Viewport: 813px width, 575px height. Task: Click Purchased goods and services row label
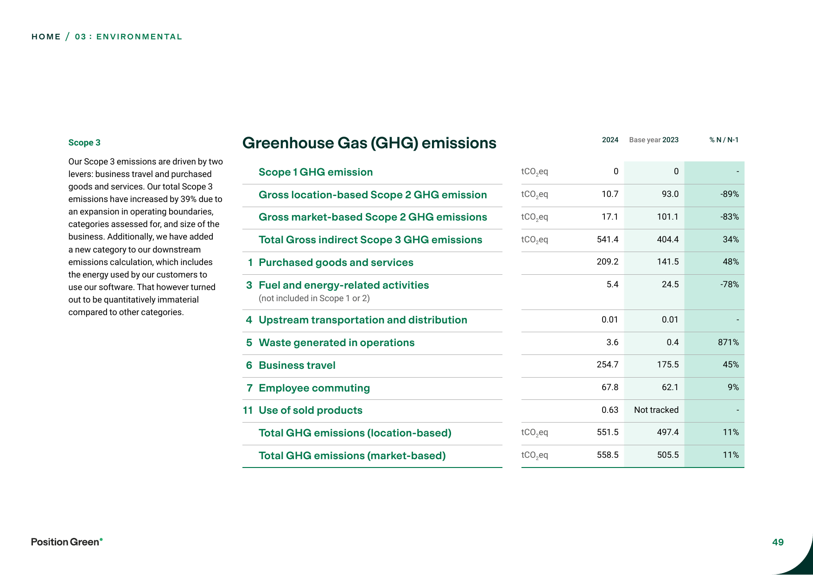tap(336, 262)
